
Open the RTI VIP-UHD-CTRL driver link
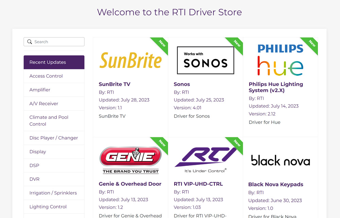coord(198,184)
